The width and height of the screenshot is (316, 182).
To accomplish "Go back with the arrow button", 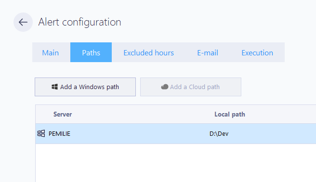I will pyautogui.click(x=23, y=22).
